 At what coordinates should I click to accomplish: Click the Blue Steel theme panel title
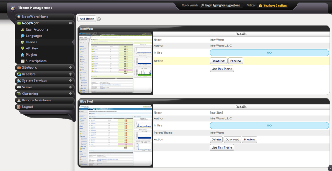coord(86,102)
